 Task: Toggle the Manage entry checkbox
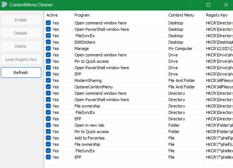tap(49, 48)
